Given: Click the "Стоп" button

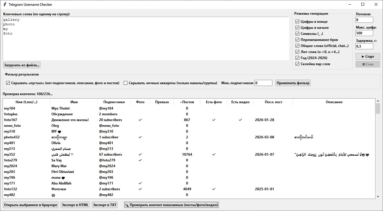Looking at the screenshot, I should point(368,64).
